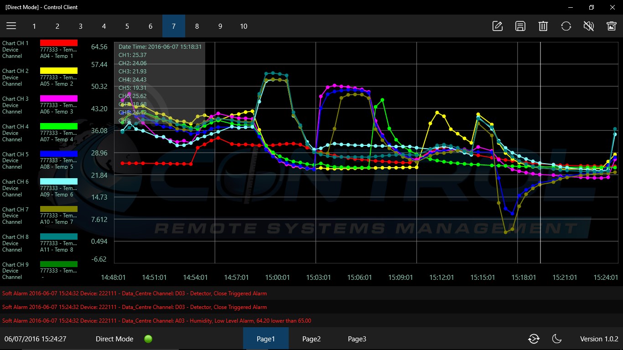Click the tooltip value 'CH3: 21.93'
The image size is (623, 350).
coord(133,72)
